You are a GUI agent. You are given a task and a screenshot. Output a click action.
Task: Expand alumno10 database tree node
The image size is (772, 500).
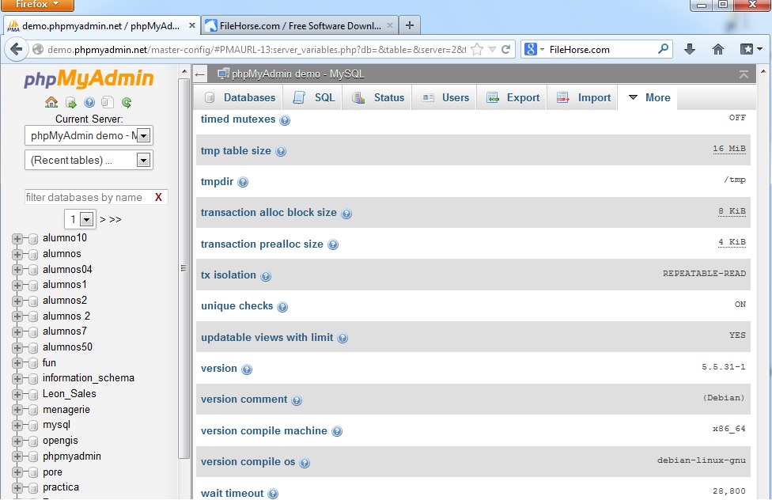coord(17,239)
